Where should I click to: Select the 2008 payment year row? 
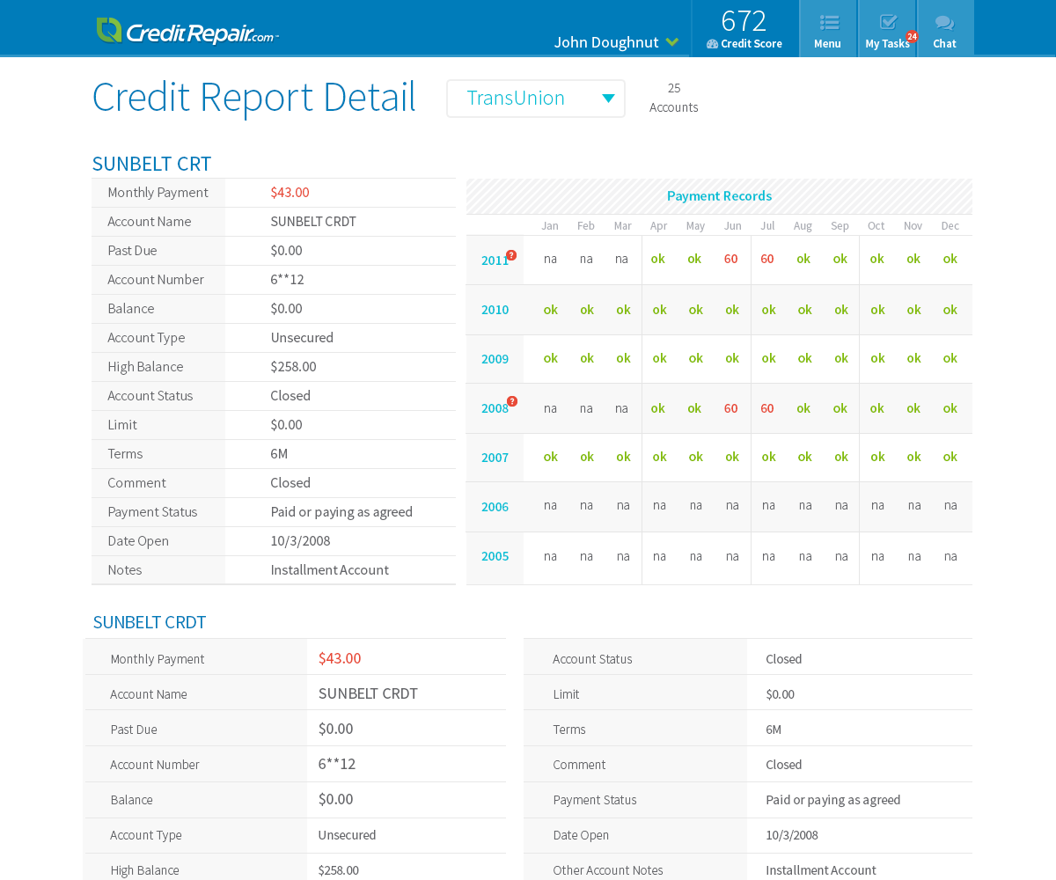719,408
